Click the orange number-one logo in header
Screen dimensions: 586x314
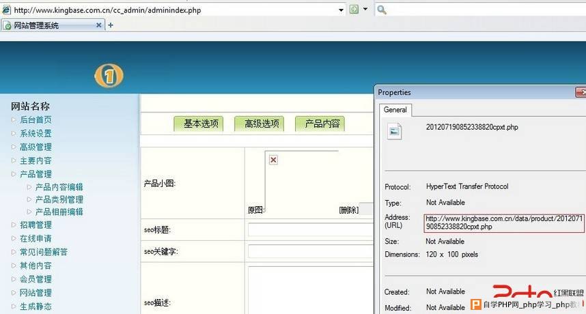click(x=109, y=76)
